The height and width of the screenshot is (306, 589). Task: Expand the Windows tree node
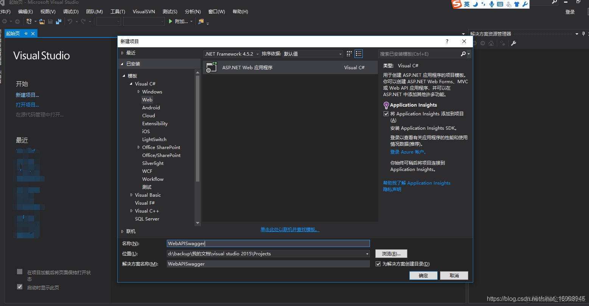(x=138, y=92)
